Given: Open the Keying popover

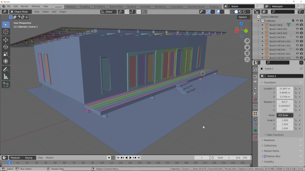Looking at the screenshot, I should (30, 158).
